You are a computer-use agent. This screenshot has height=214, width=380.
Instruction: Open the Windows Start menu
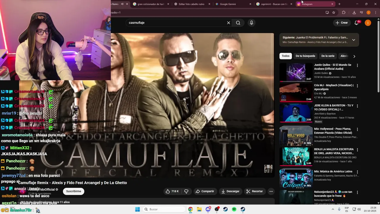click(x=137, y=209)
